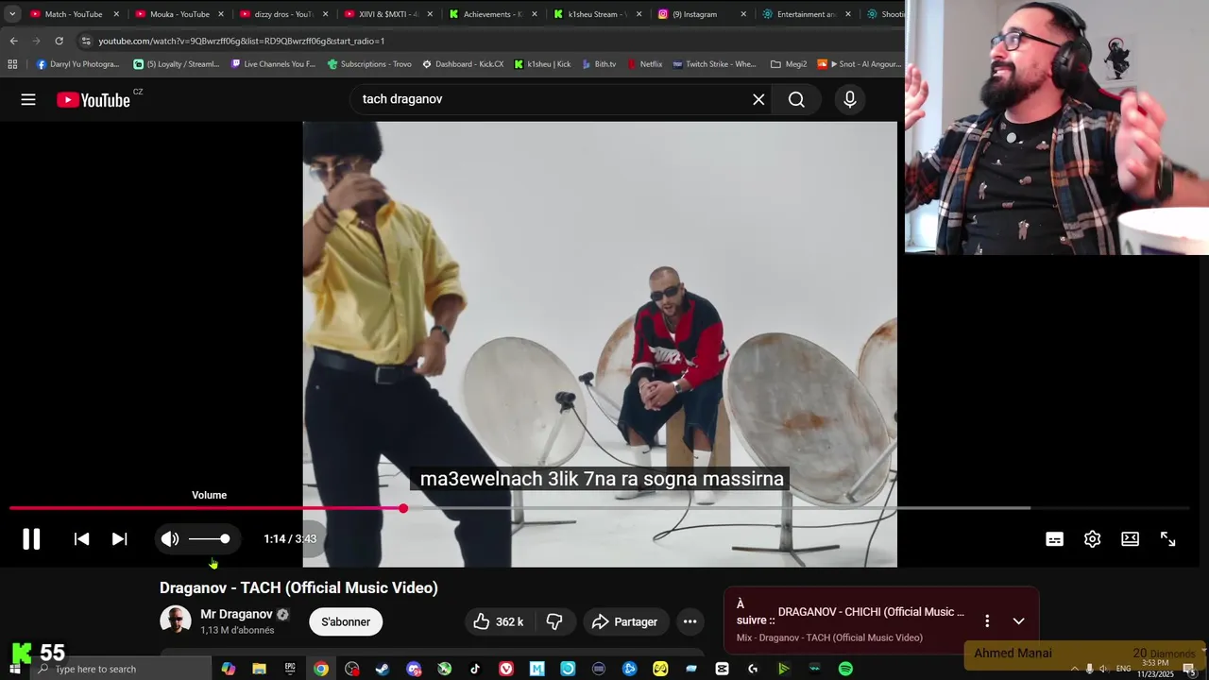Start voice search with microphone icon
The image size is (1209, 680).
click(850, 99)
